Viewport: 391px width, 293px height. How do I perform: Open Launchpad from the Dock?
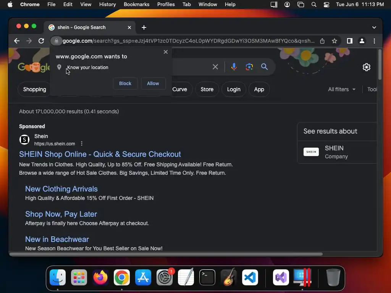click(79, 277)
